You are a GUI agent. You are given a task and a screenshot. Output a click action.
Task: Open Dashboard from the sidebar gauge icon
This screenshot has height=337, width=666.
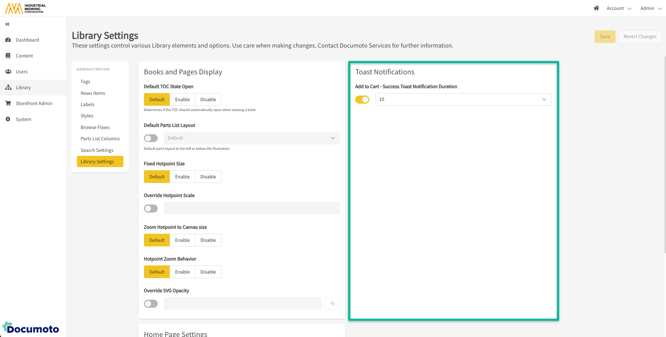[x=8, y=40]
